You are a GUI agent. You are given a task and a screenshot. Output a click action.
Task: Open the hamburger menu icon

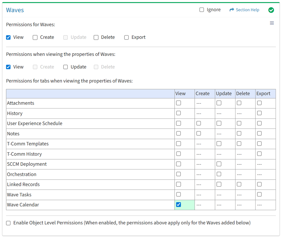pos(272,23)
